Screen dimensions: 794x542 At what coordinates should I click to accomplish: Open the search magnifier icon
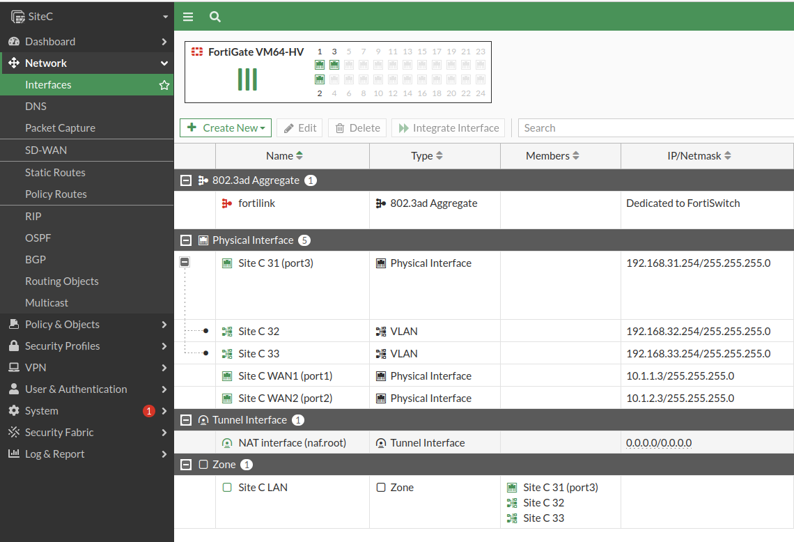[x=215, y=17]
